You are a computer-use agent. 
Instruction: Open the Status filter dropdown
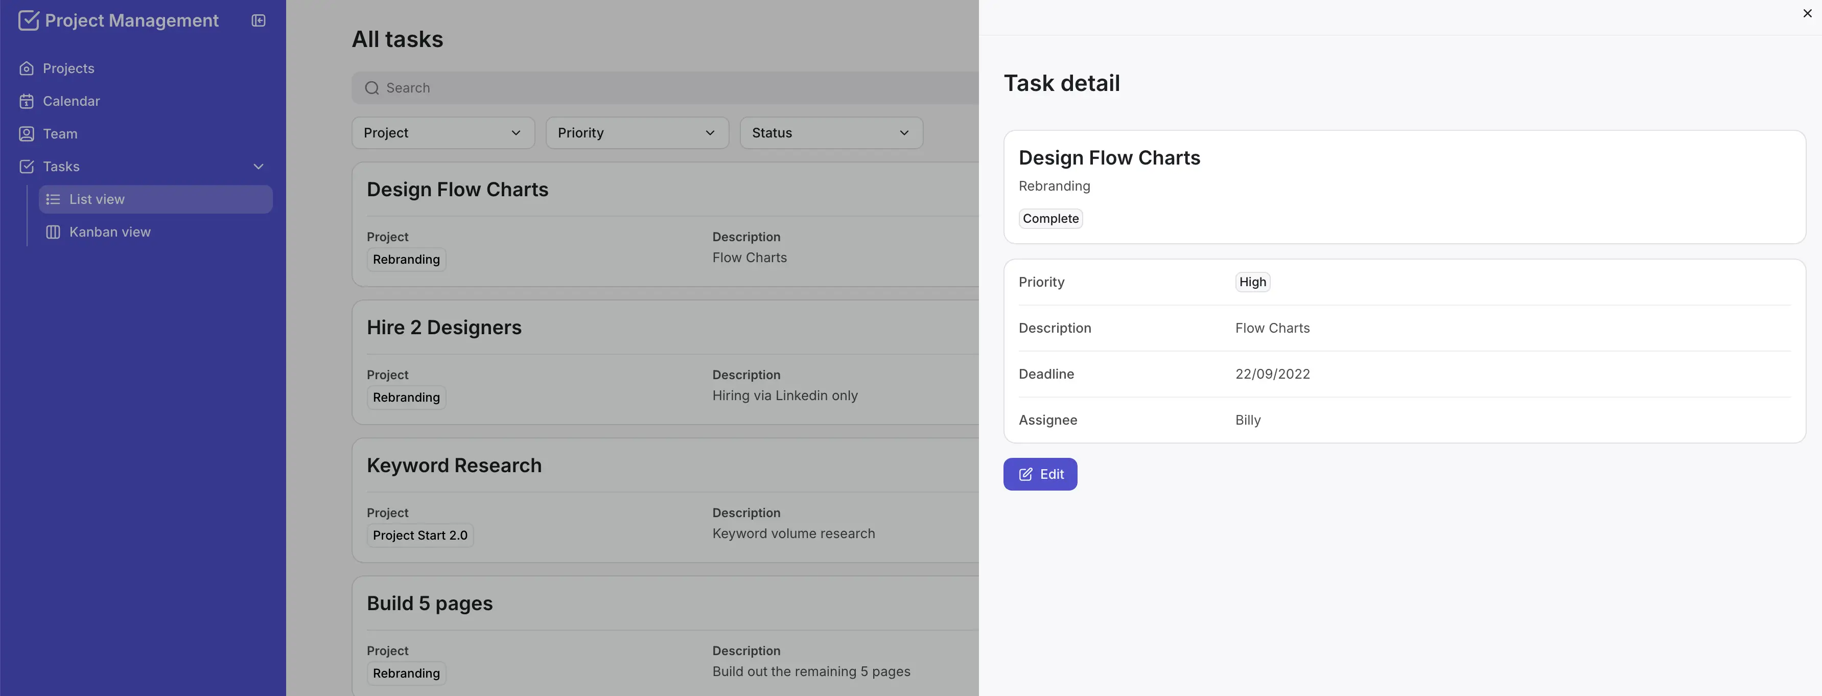(x=830, y=132)
